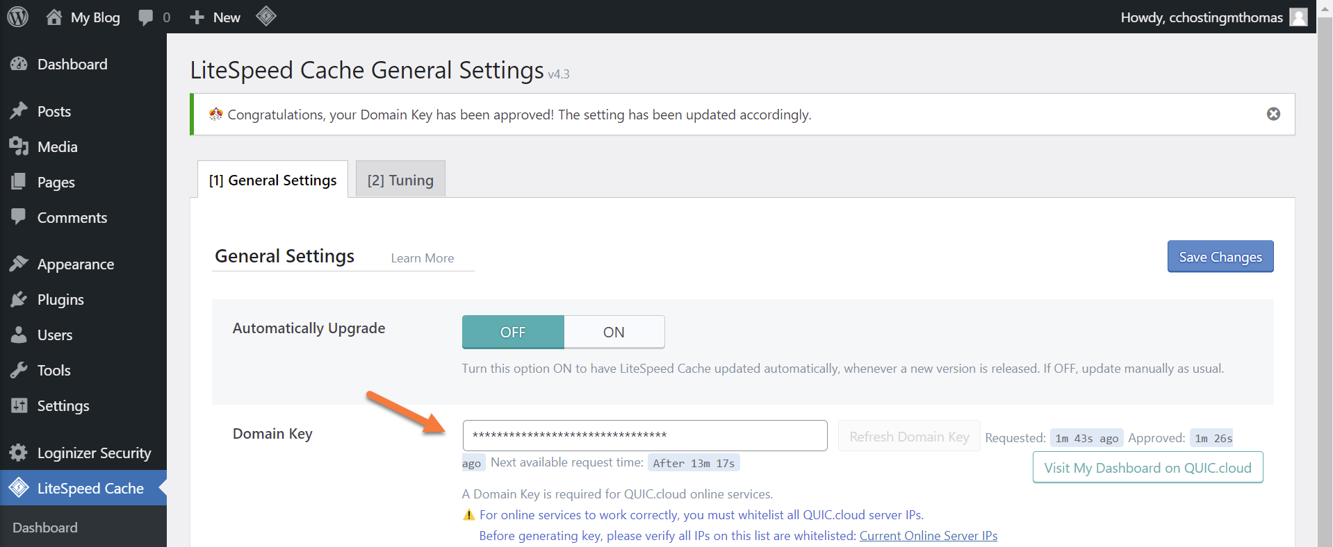Open the Current Online Server IPs link
Viewport: 1333px width, 547px height.
[x=928, y=536]
